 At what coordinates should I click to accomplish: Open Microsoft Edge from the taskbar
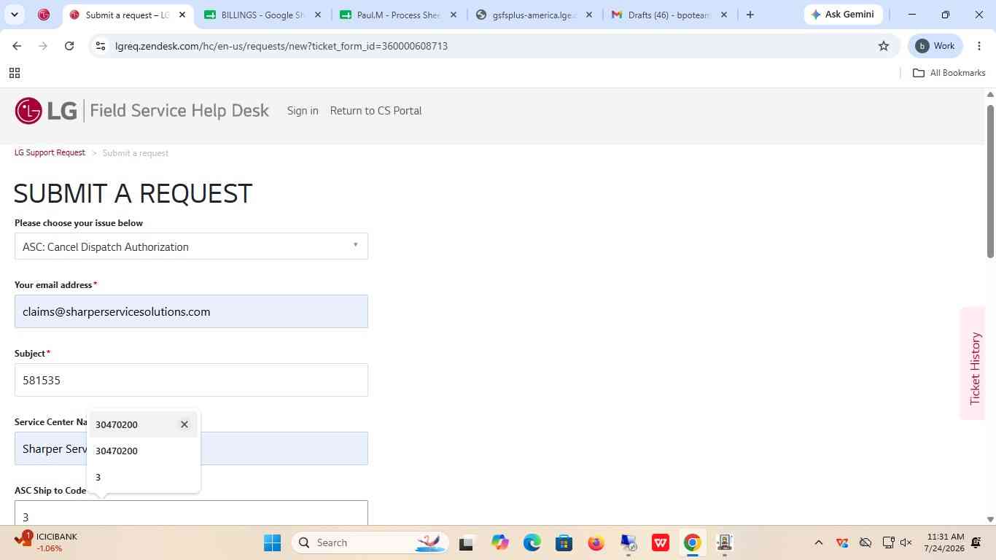coord(532,542)
